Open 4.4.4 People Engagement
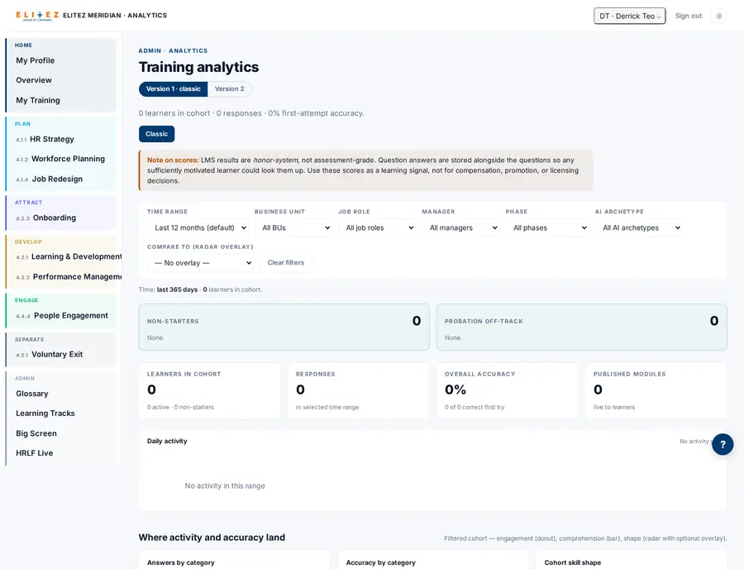Viewport: 744px width, 569px height. pyautogui.click(x=60, y=316)
